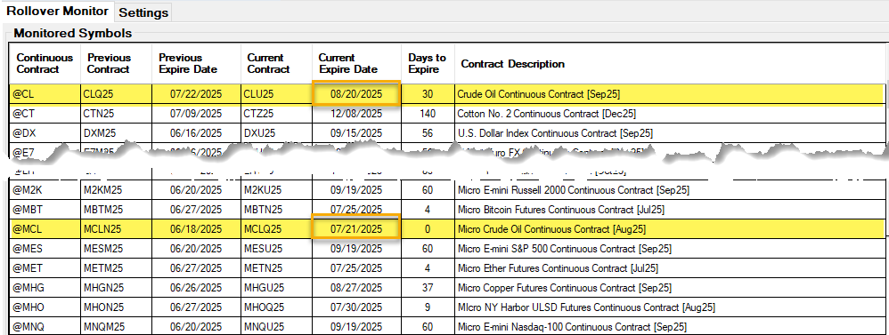Select the @MET continuous contract cell
Image resolution: width=889 pixels, height=335 pixels.
pos(45,268)
